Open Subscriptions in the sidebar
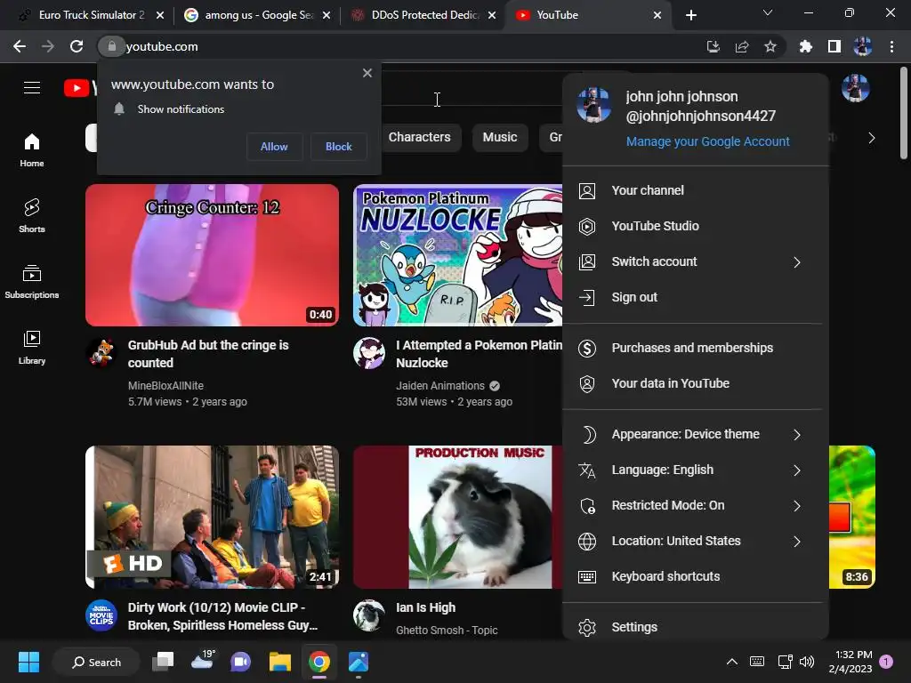911x683 pixels. (x=32, y=282)
